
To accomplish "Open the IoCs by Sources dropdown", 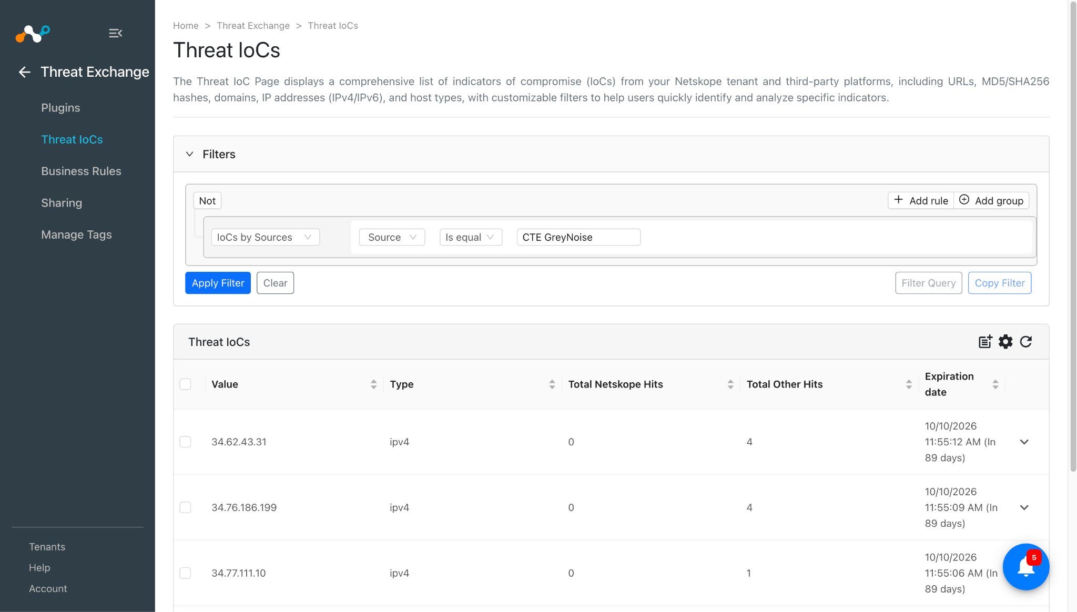I will tap(265, 237).
